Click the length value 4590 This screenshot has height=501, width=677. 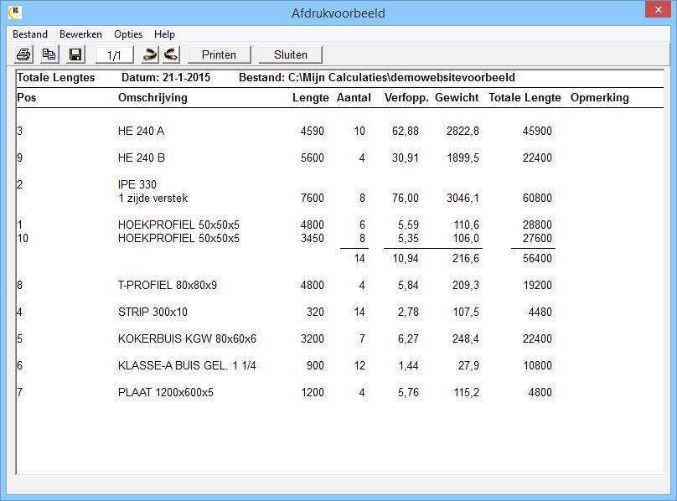point(313,131)
